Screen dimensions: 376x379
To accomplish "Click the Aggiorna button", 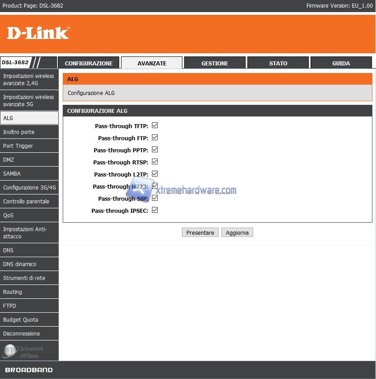I will coord(237,233).
